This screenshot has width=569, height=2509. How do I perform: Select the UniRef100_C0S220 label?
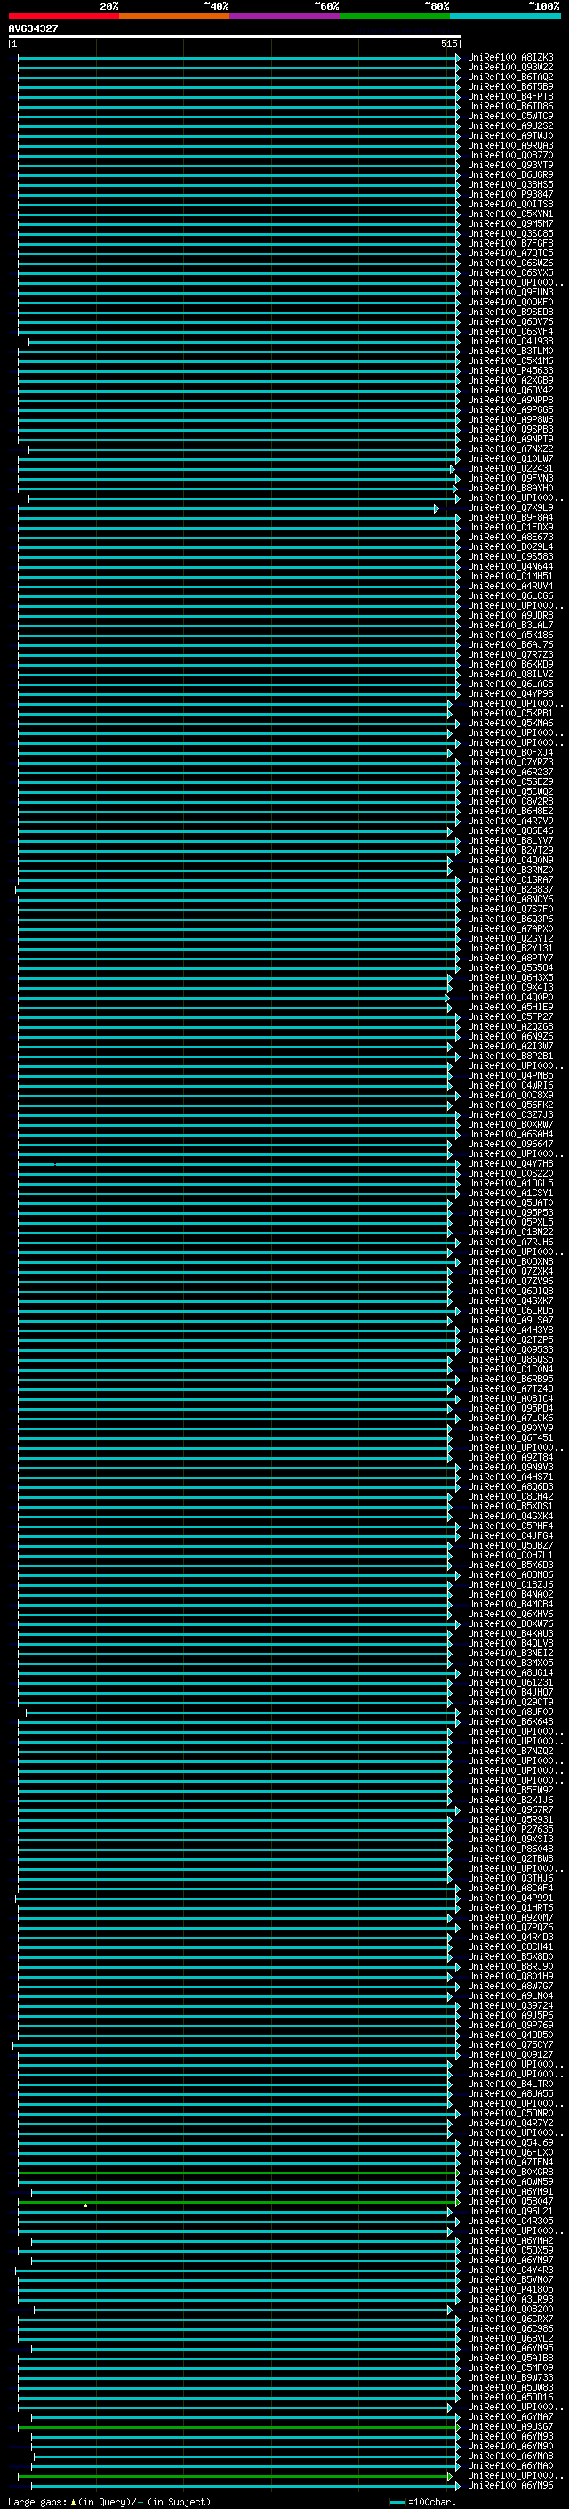click(x=510, y=1174)
